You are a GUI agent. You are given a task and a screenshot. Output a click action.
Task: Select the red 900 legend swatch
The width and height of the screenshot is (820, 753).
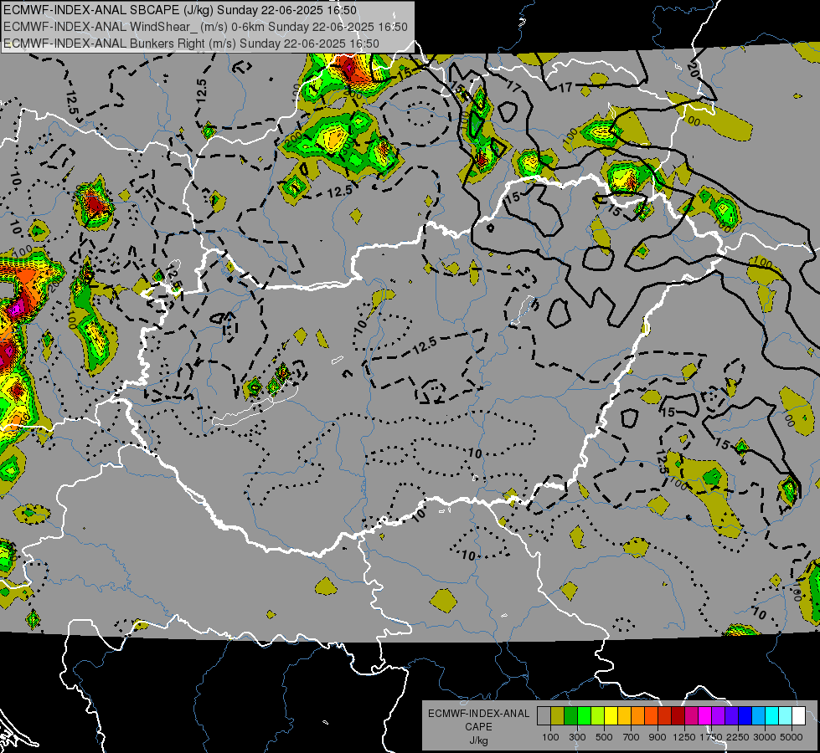coord(665,716)
